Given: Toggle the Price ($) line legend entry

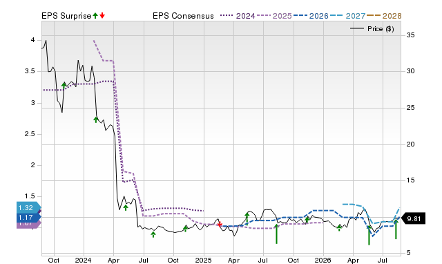Looking at the screenshot, I should tap(372, 29).
